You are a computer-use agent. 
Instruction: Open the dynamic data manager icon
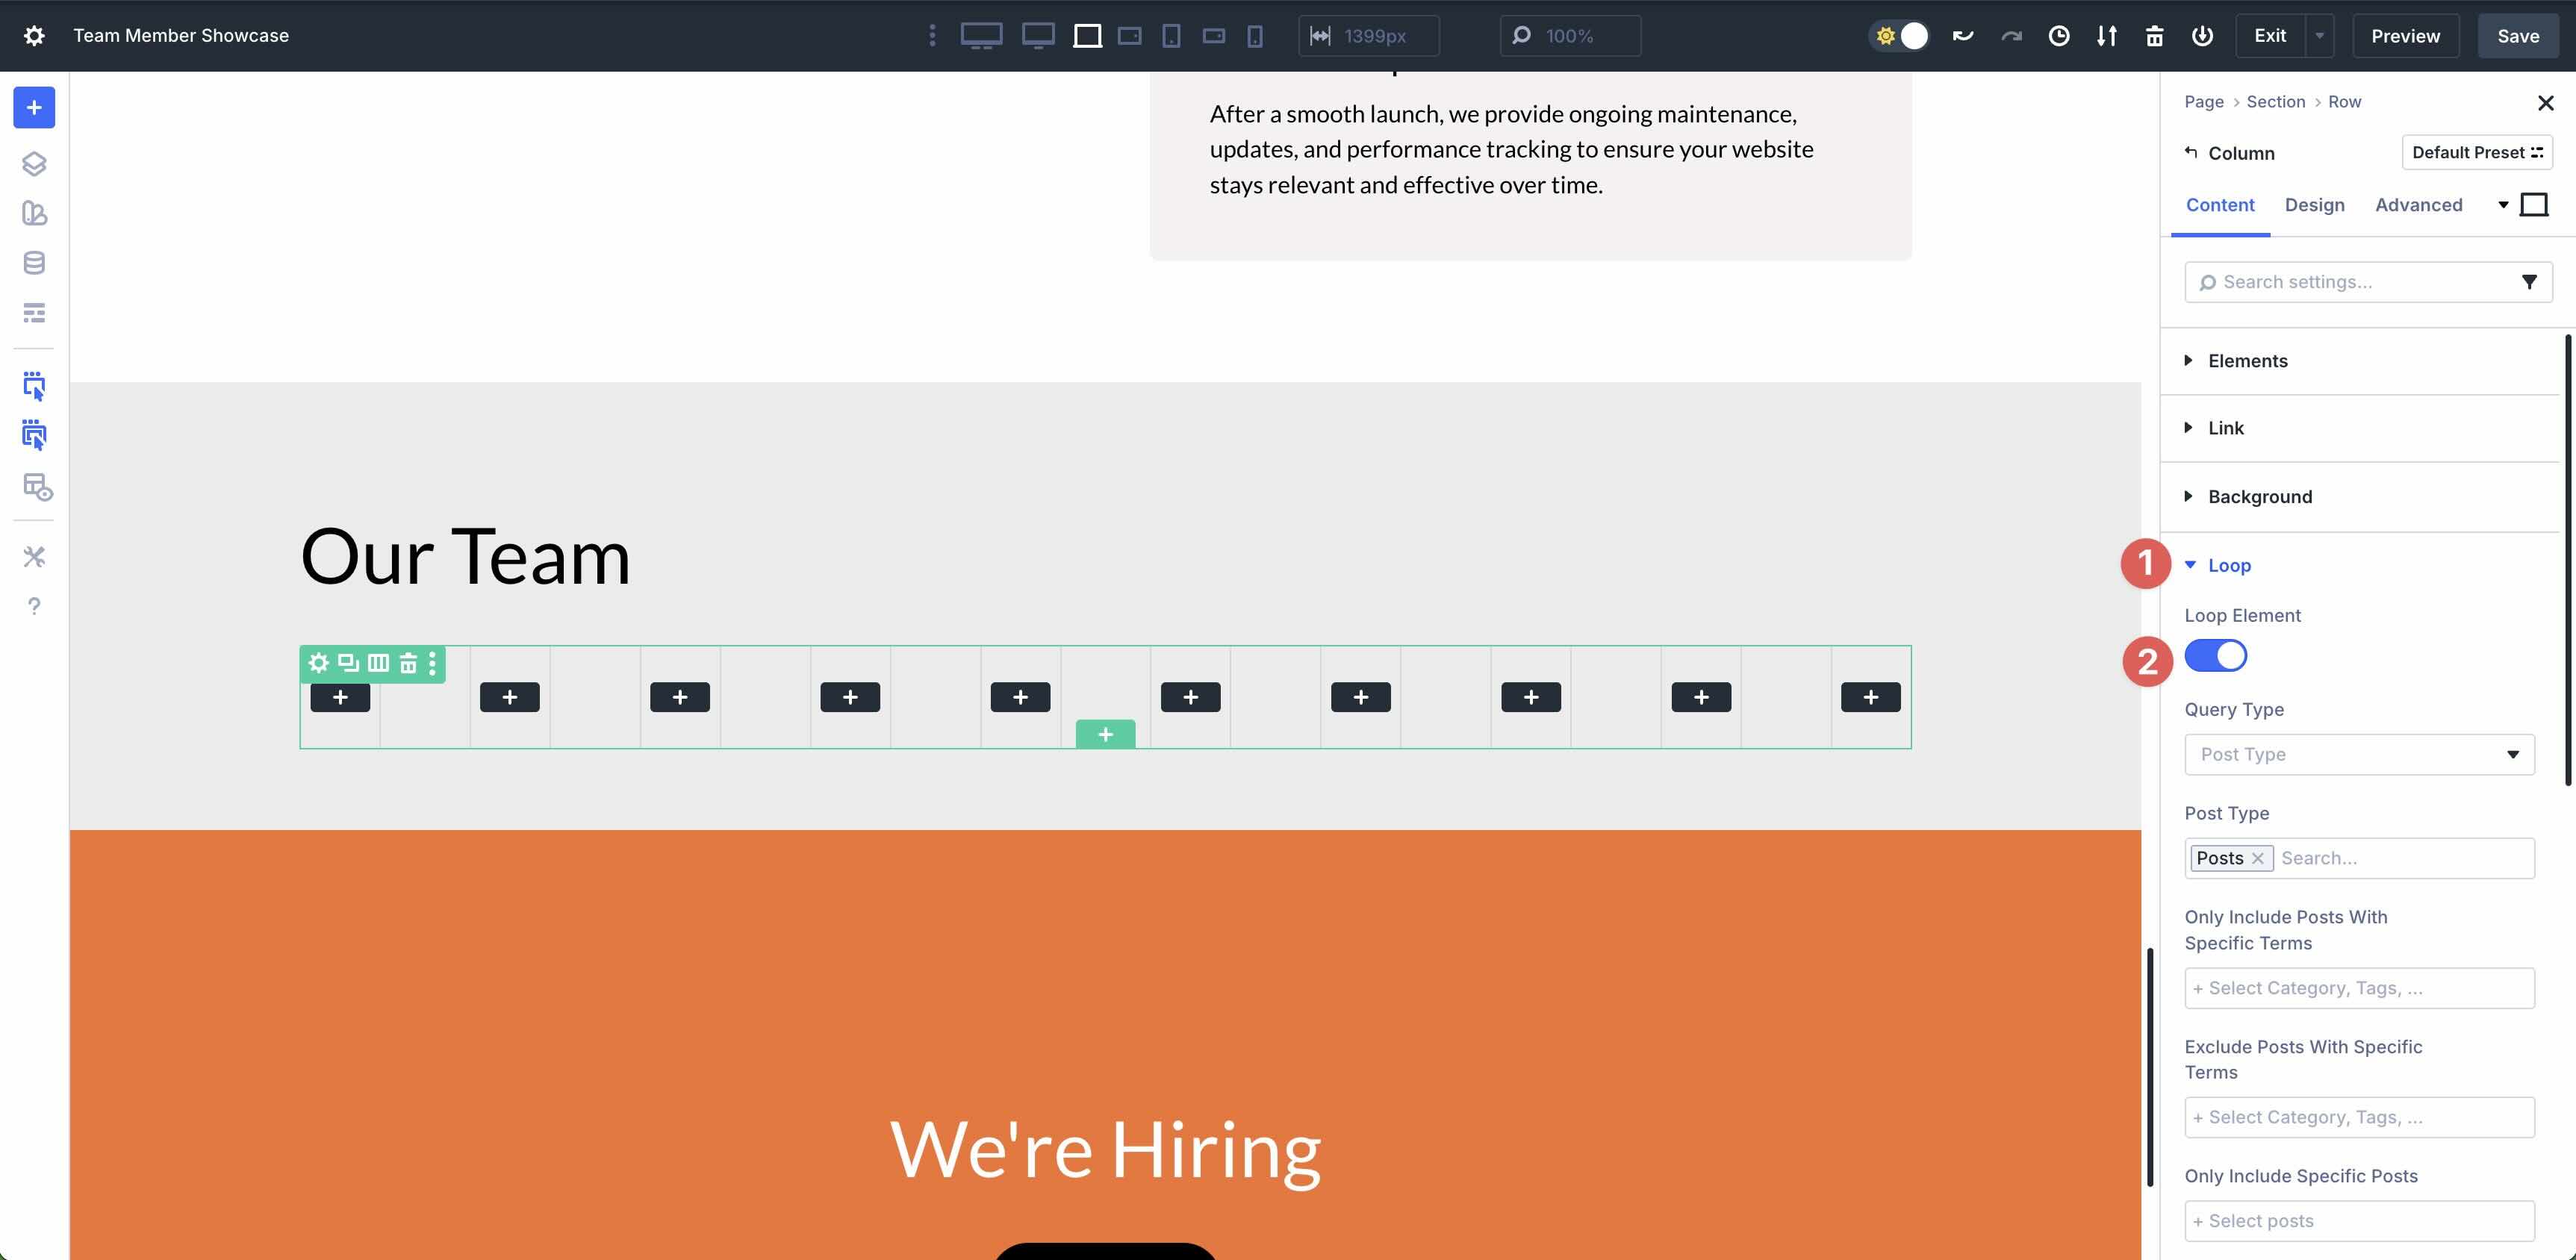coord(33,262)
